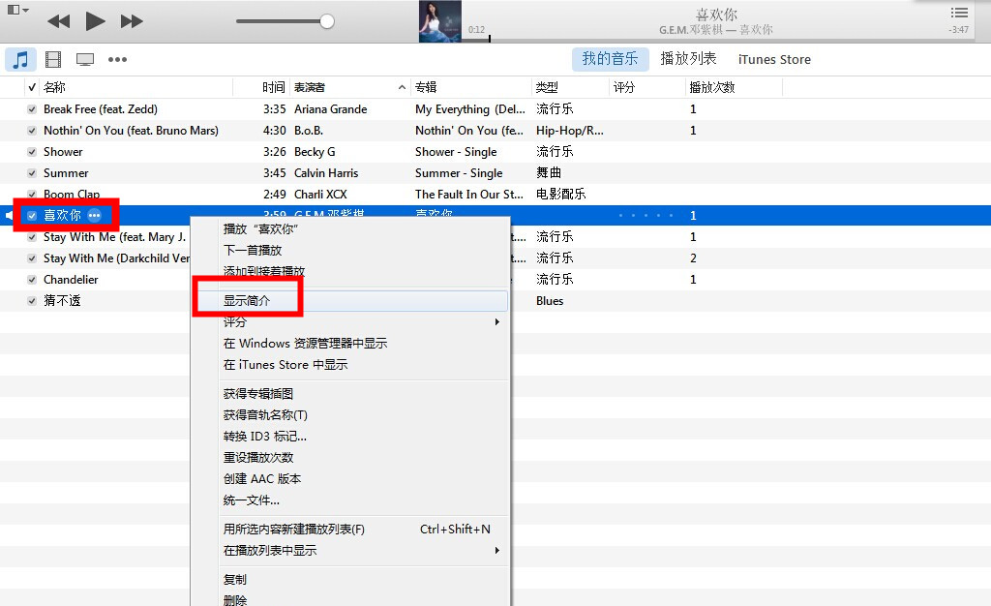Select the song named Chandelier

click(71, 280)
